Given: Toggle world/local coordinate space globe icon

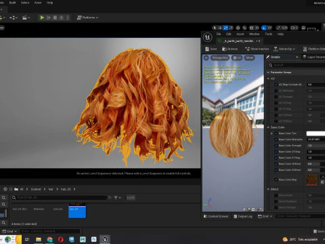Looking at the screenshot, I should [x=238, y=28].
